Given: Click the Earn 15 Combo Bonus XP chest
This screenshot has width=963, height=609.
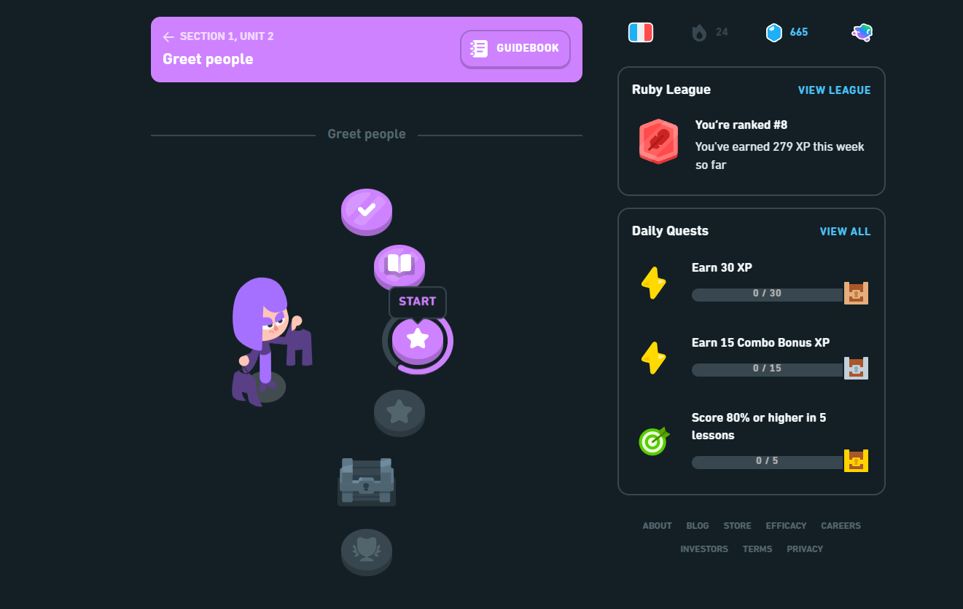Looking at the screenshot, I should point(856,368).
